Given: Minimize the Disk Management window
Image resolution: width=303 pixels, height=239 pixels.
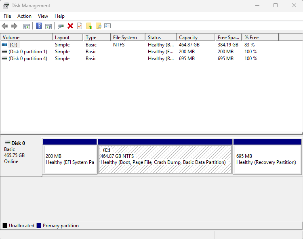Looking at the screenshot, I should pos(257,5).
